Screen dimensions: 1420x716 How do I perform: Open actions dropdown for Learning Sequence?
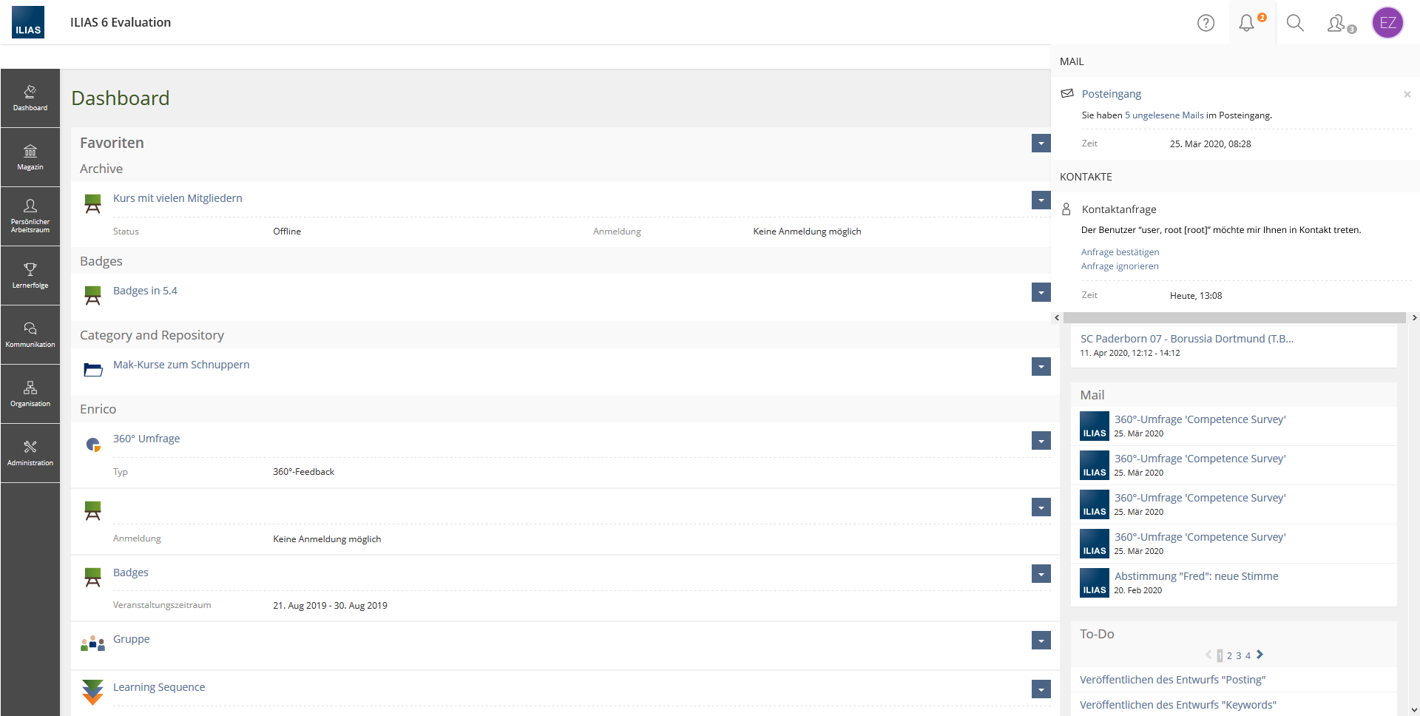(x=1041, y=689)
